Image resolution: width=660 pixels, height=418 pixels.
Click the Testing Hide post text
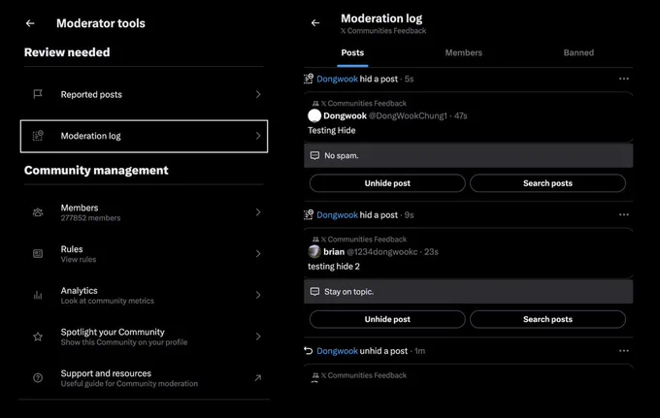[332, 130]
